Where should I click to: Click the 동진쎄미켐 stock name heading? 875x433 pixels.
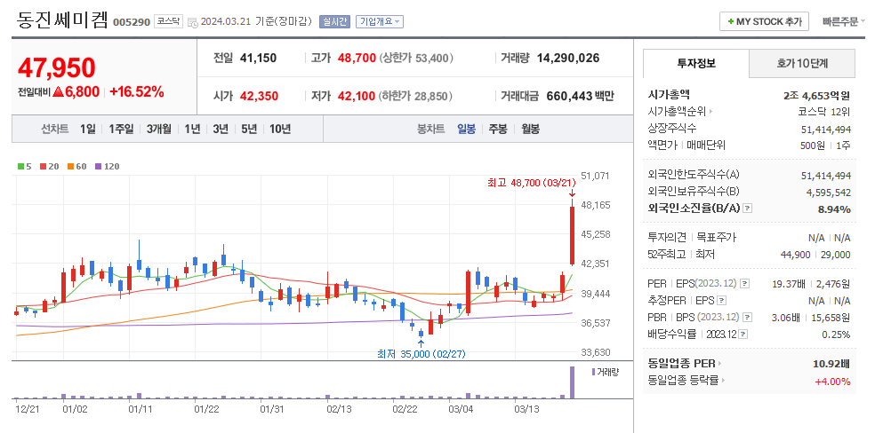pos(62,20)
